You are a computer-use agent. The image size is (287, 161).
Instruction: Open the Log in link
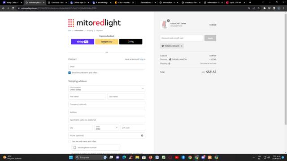point(143,59)
